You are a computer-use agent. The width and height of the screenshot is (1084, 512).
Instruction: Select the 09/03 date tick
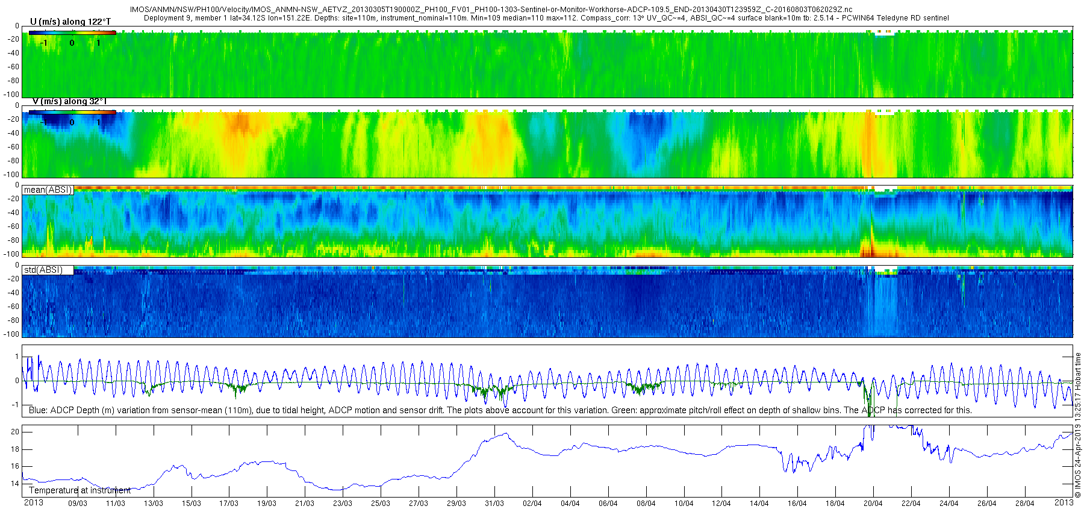(x=77, y=504)
